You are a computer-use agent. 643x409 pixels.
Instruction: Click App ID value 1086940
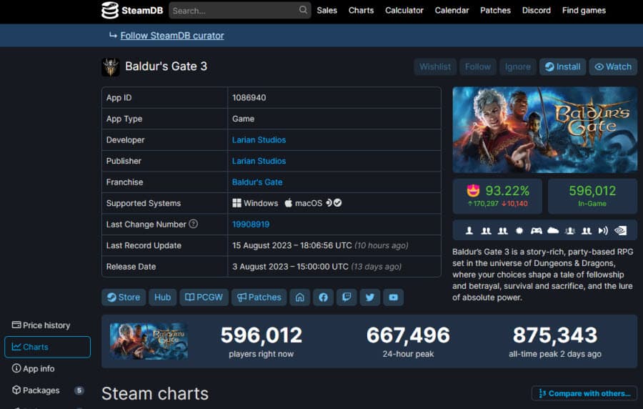click(x=249, y=98)
